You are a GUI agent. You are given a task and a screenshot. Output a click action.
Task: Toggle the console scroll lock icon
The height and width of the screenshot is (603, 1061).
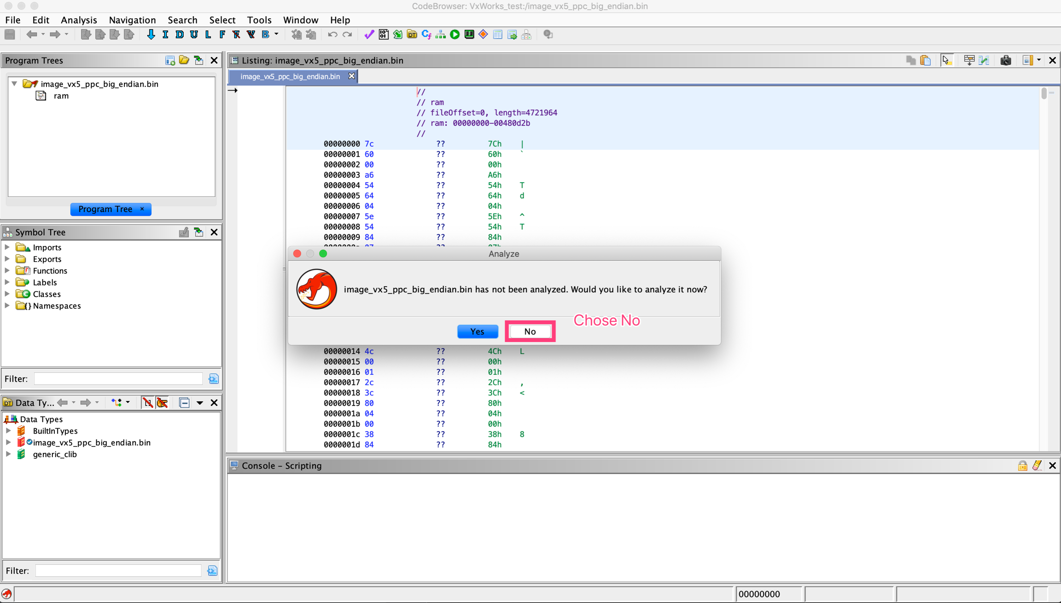pos(1022,465)
